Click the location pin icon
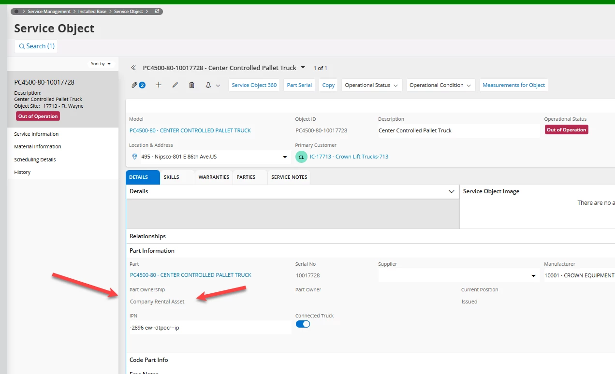Screen dimensions: 615x374 point(134,157)
